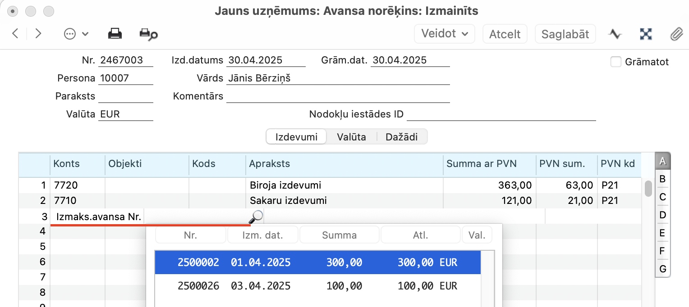Click the printer icon

pyautogui.click(x=115, y=34)
